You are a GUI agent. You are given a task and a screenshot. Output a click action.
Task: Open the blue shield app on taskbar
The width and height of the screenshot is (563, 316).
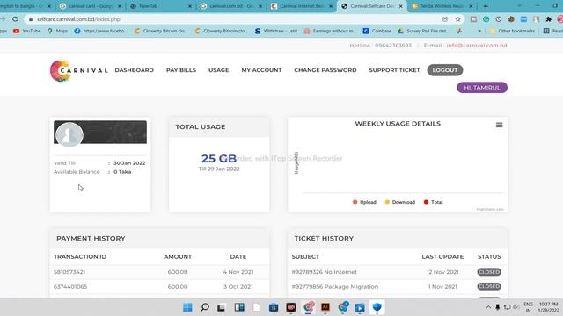pyautogui.click(x=377, y=307)
